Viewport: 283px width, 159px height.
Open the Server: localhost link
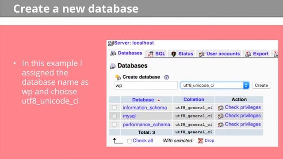tap(134, 43)
